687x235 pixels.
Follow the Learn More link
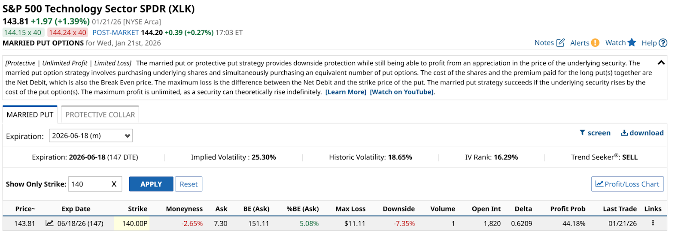click(x=346, y=92)
